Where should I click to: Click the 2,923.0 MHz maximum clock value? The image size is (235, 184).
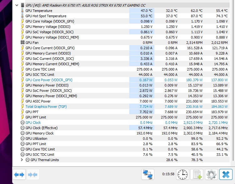tap(193, 123)
